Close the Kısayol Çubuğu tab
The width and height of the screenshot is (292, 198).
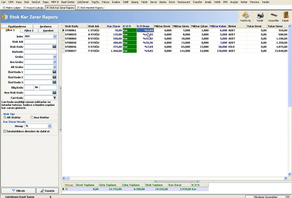(25, 8)
